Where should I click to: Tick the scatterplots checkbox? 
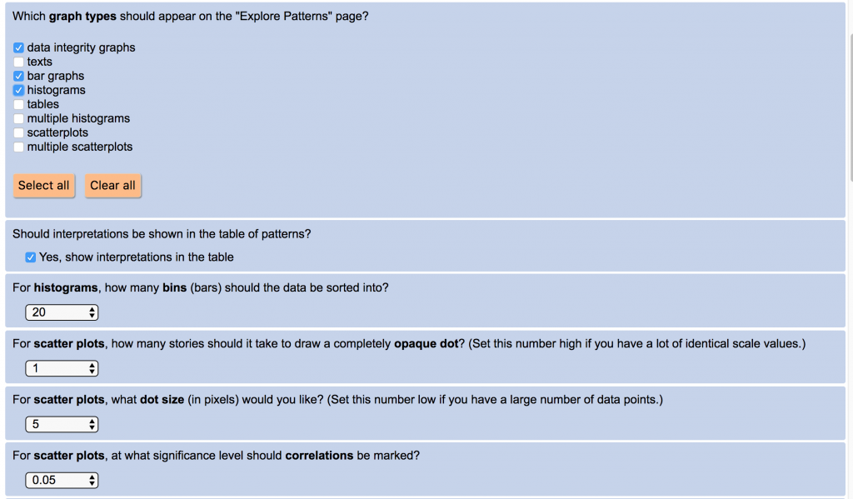pyautogui.click(x=19, y=132)
